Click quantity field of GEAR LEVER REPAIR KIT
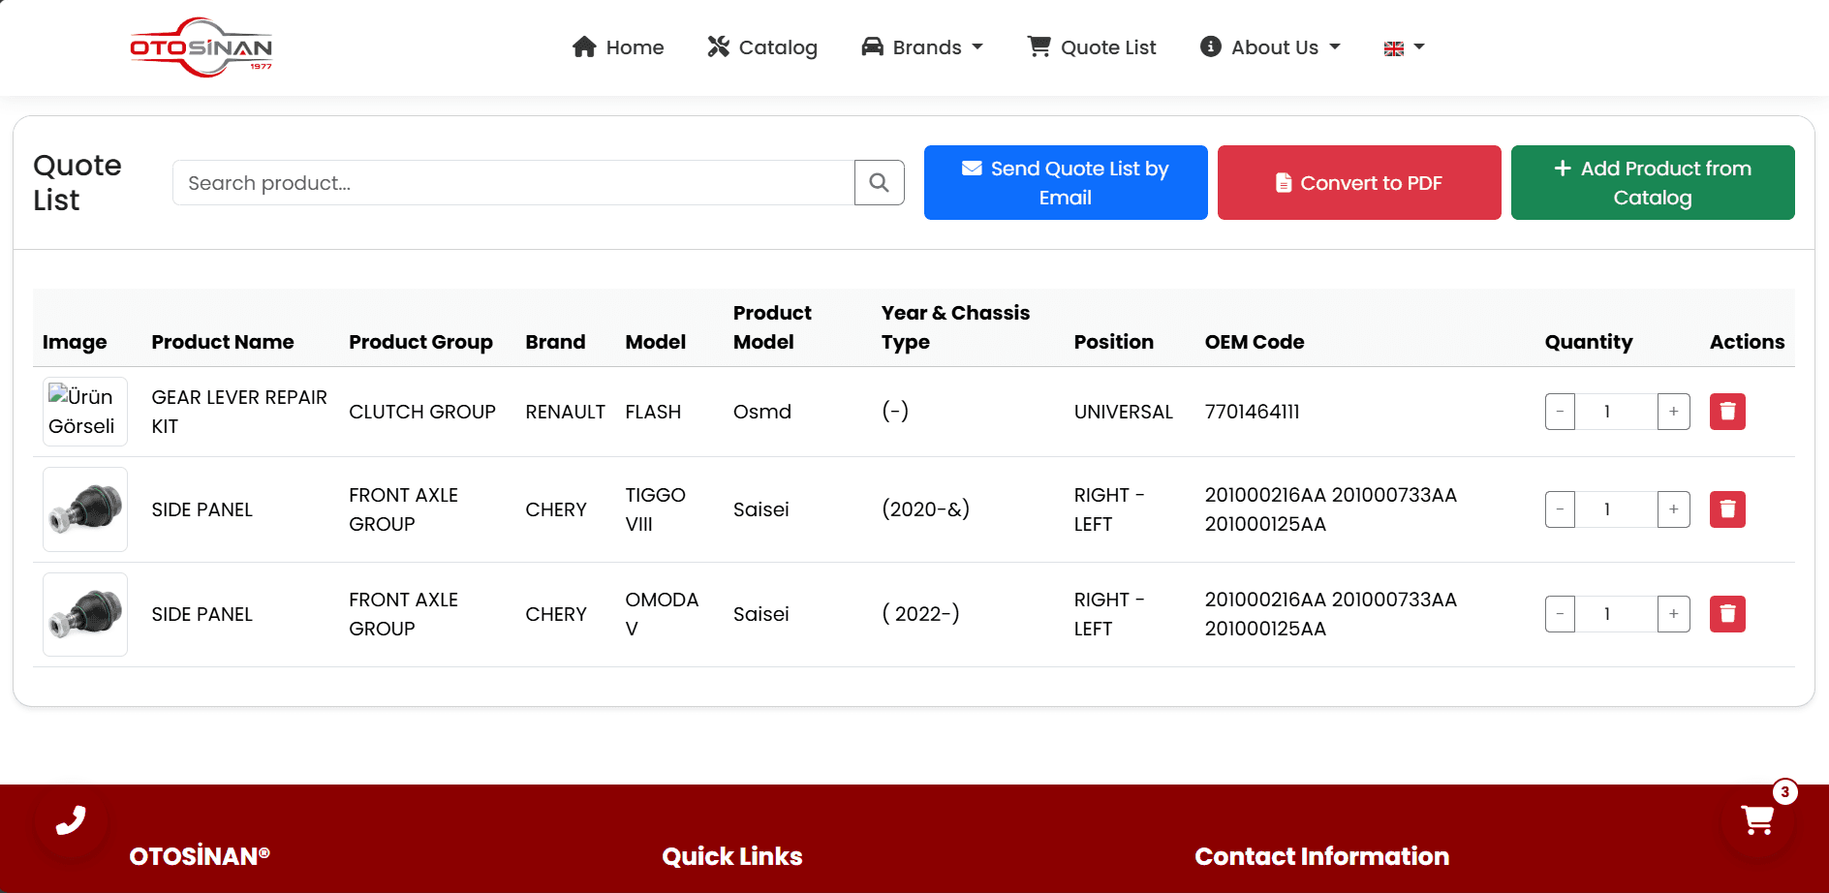 tap(1616, 412)
